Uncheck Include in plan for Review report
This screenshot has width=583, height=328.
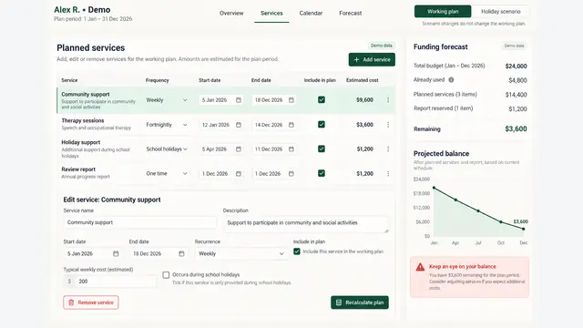322,173
